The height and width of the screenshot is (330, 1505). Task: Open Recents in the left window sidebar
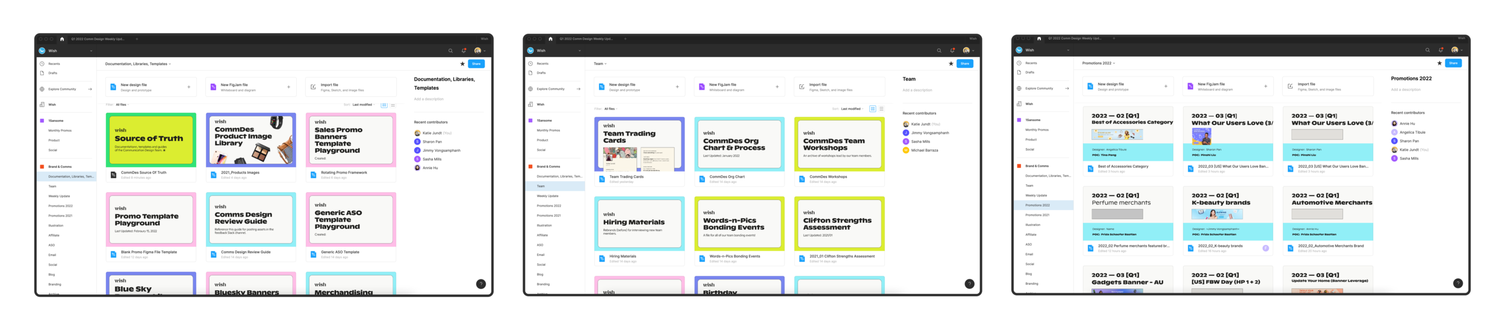[x=54, y=64]
